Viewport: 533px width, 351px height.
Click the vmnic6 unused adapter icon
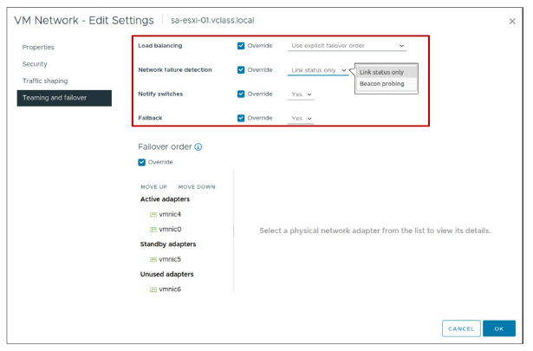pos(153,289)
